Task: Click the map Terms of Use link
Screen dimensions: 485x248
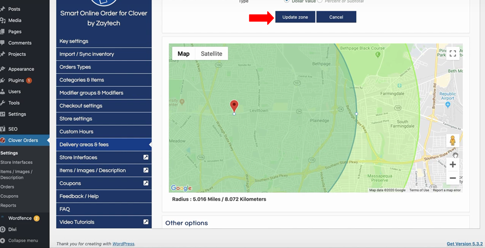Action: pos(419,190)
